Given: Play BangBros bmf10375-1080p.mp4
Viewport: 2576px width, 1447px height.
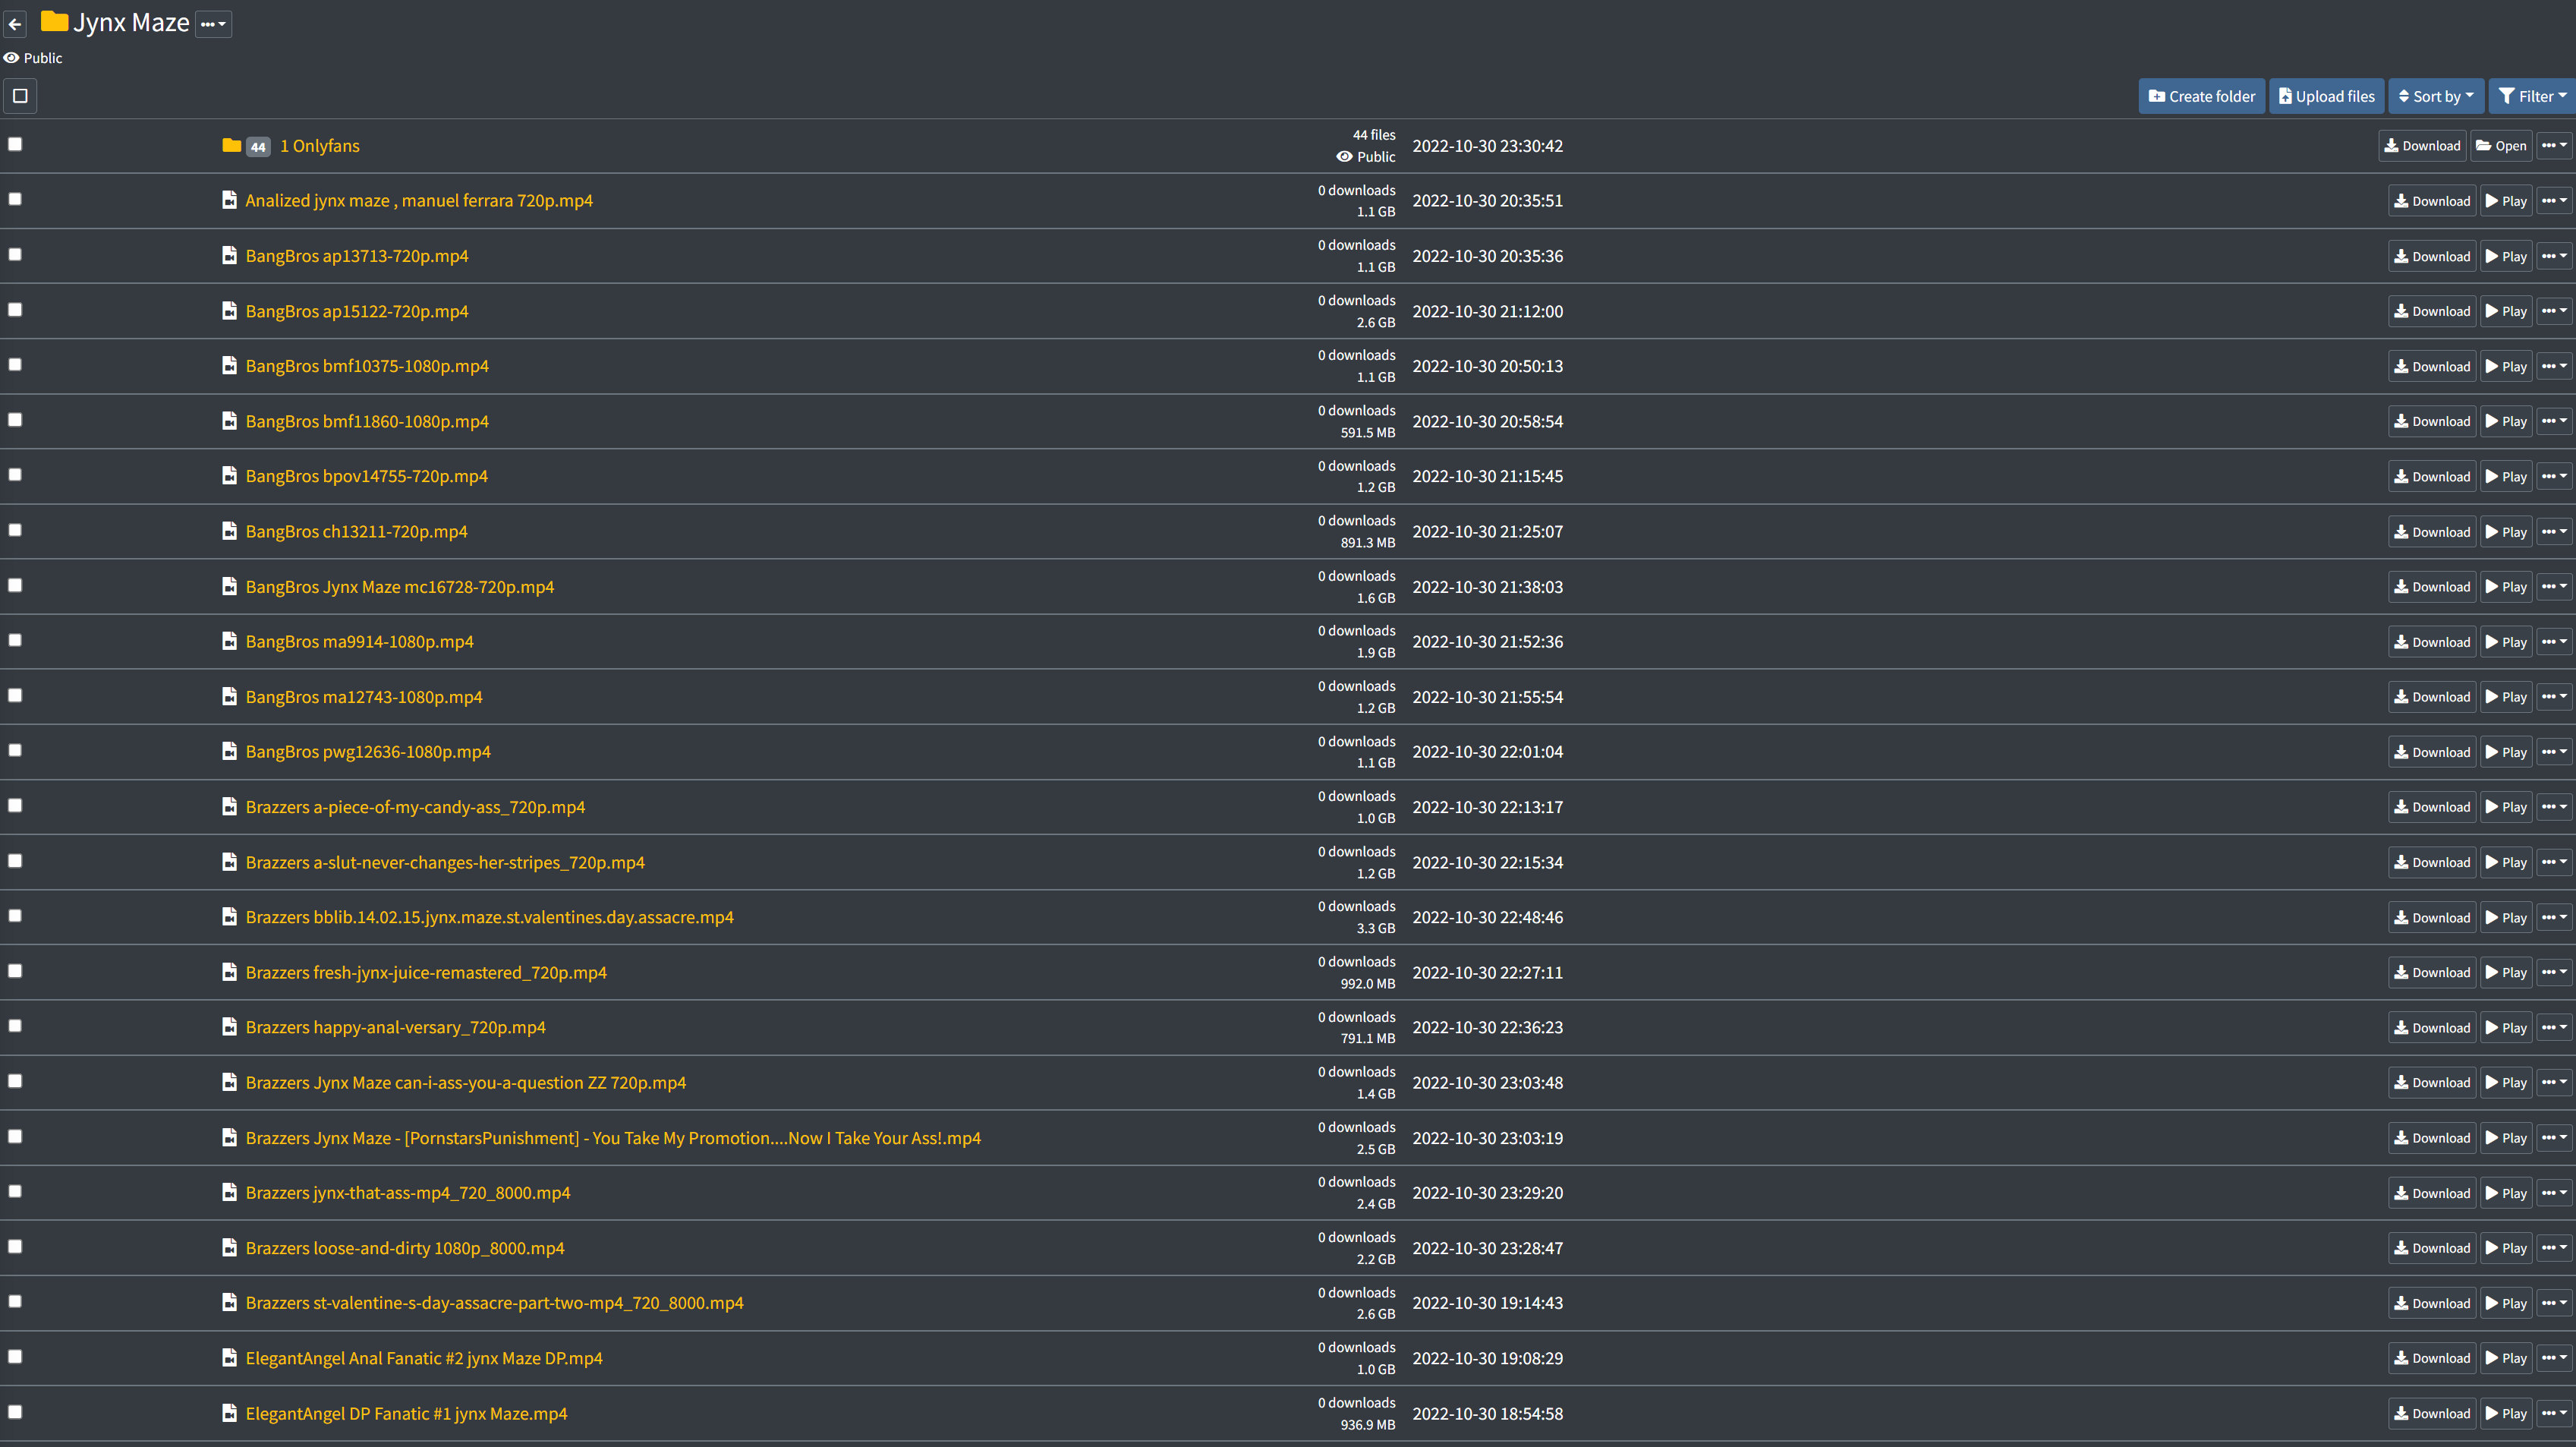Looking at the screenshot, I should 2506,366.
